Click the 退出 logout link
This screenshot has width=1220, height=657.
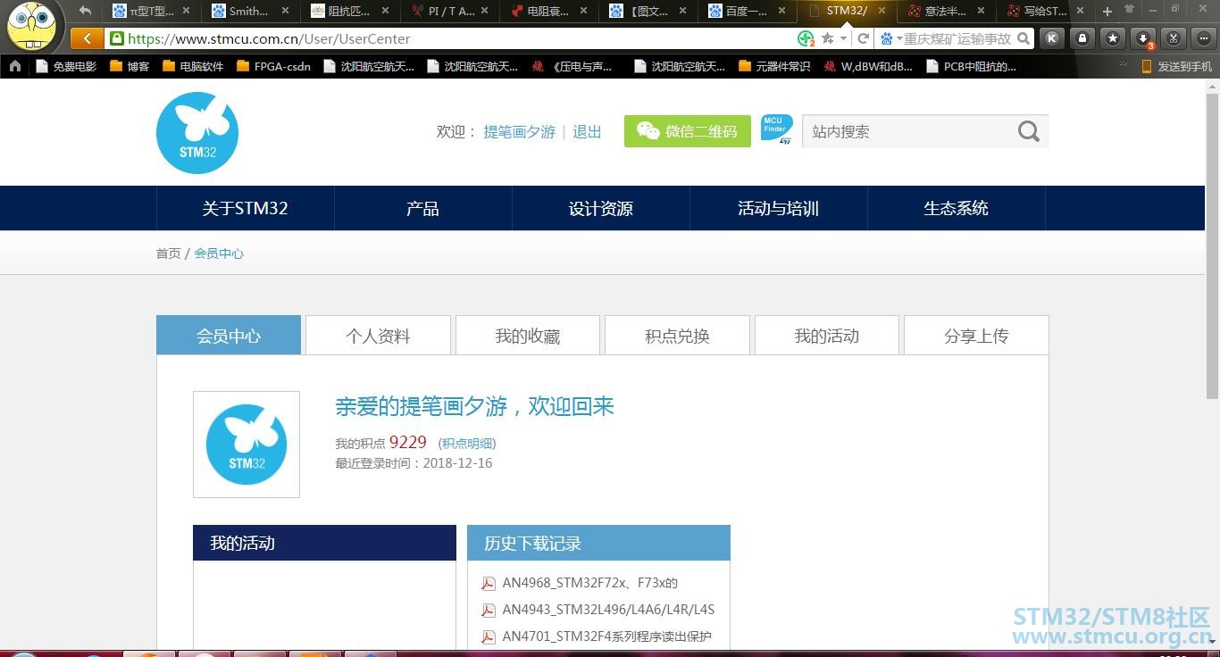pyautogui.click(x=587, y=131)
